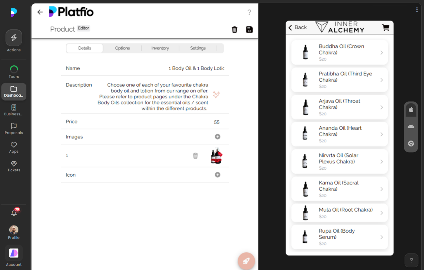
Task: Switch preview to Android device
Action: (x=411, y=126)
